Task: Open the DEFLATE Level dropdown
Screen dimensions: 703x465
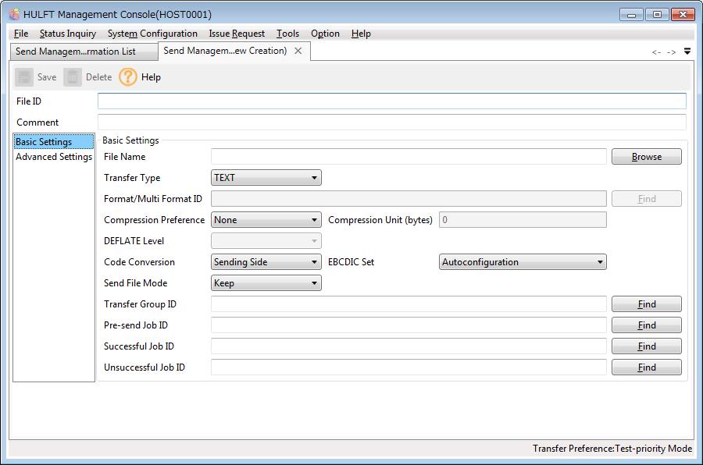Action: pos(266,241)
